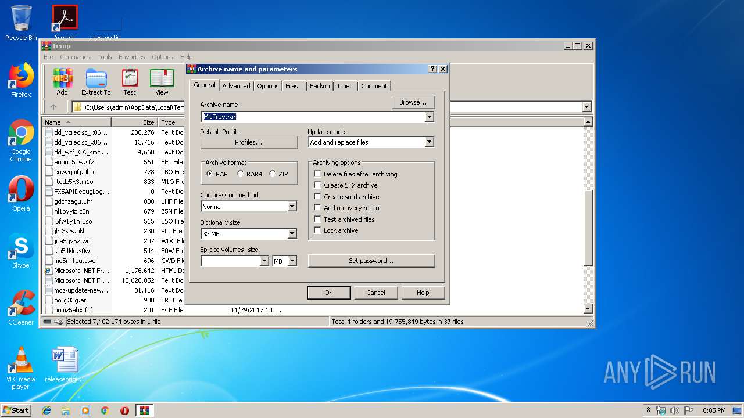This screenshot has width=744, height=418.
Task: Open Windows Explorer from the taskbar
Action: [66, 410]
